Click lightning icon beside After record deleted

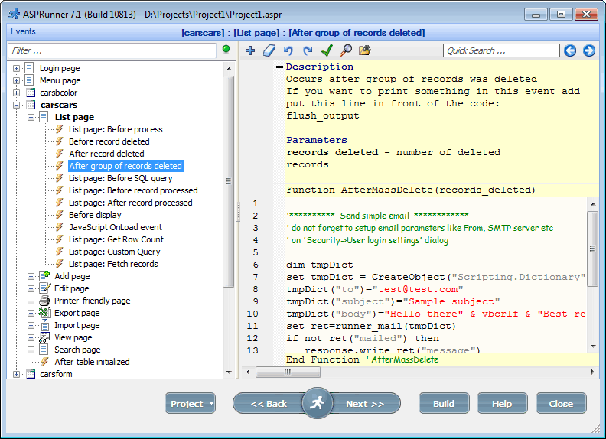(x=60, y=154)
